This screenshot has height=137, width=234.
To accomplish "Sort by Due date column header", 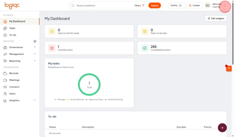I will [x=181, y=127].
